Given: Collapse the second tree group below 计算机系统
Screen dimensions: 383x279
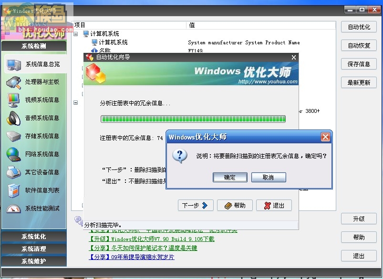Looking at the screenshot, I should pyautogui.click(x=76, y=103).
